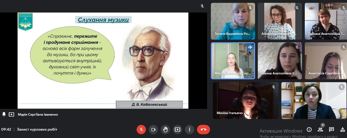
Task: Click the muted mic icon on Анна's tile
Action: (297, 7)
